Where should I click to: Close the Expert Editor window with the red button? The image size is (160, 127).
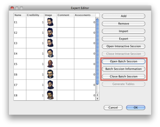point(12,8)
